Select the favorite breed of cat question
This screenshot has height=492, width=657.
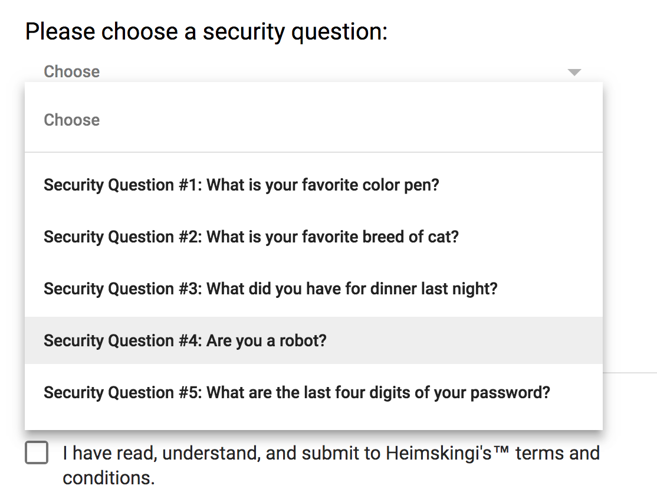(x=251, y=237)
